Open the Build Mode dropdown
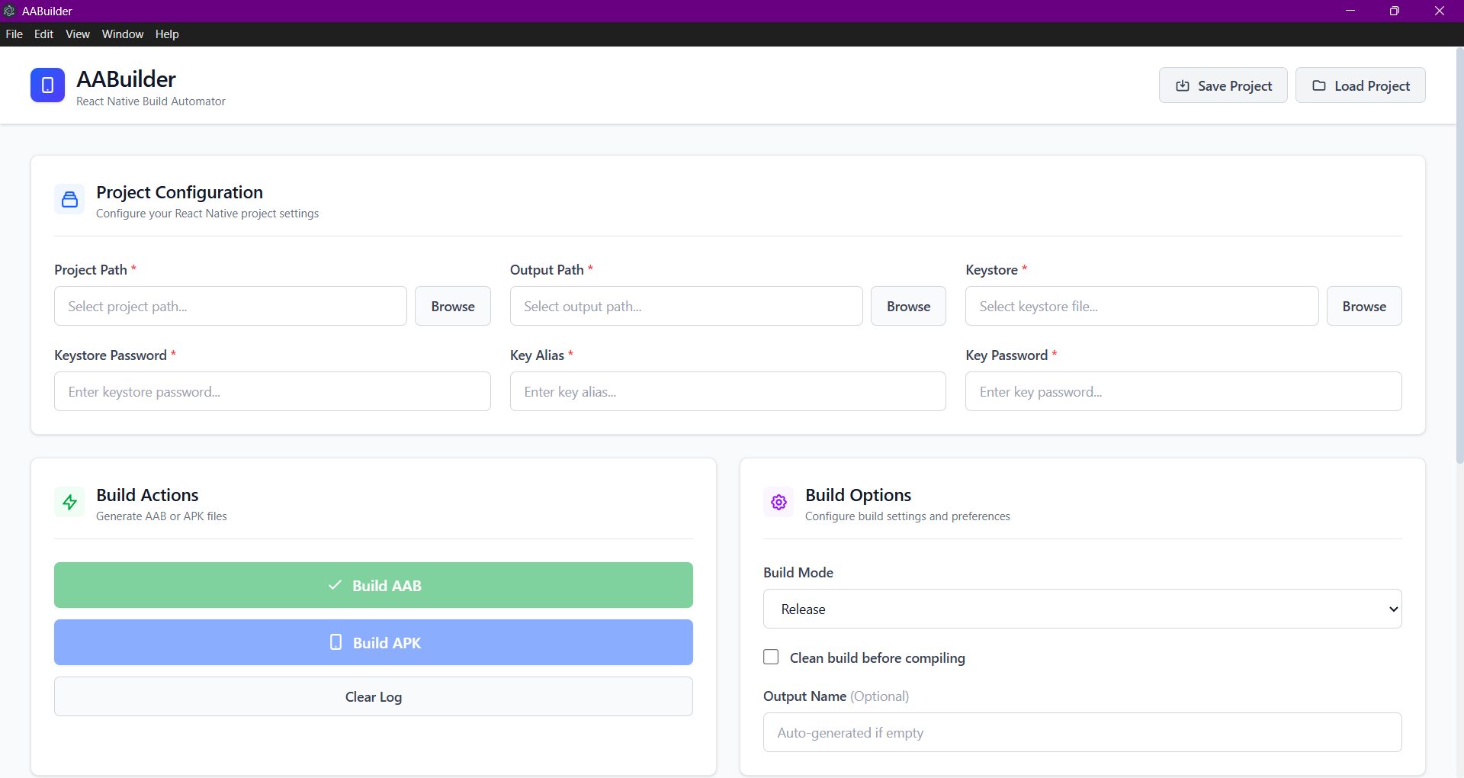1464x778 pixels. pos(1082,609)
